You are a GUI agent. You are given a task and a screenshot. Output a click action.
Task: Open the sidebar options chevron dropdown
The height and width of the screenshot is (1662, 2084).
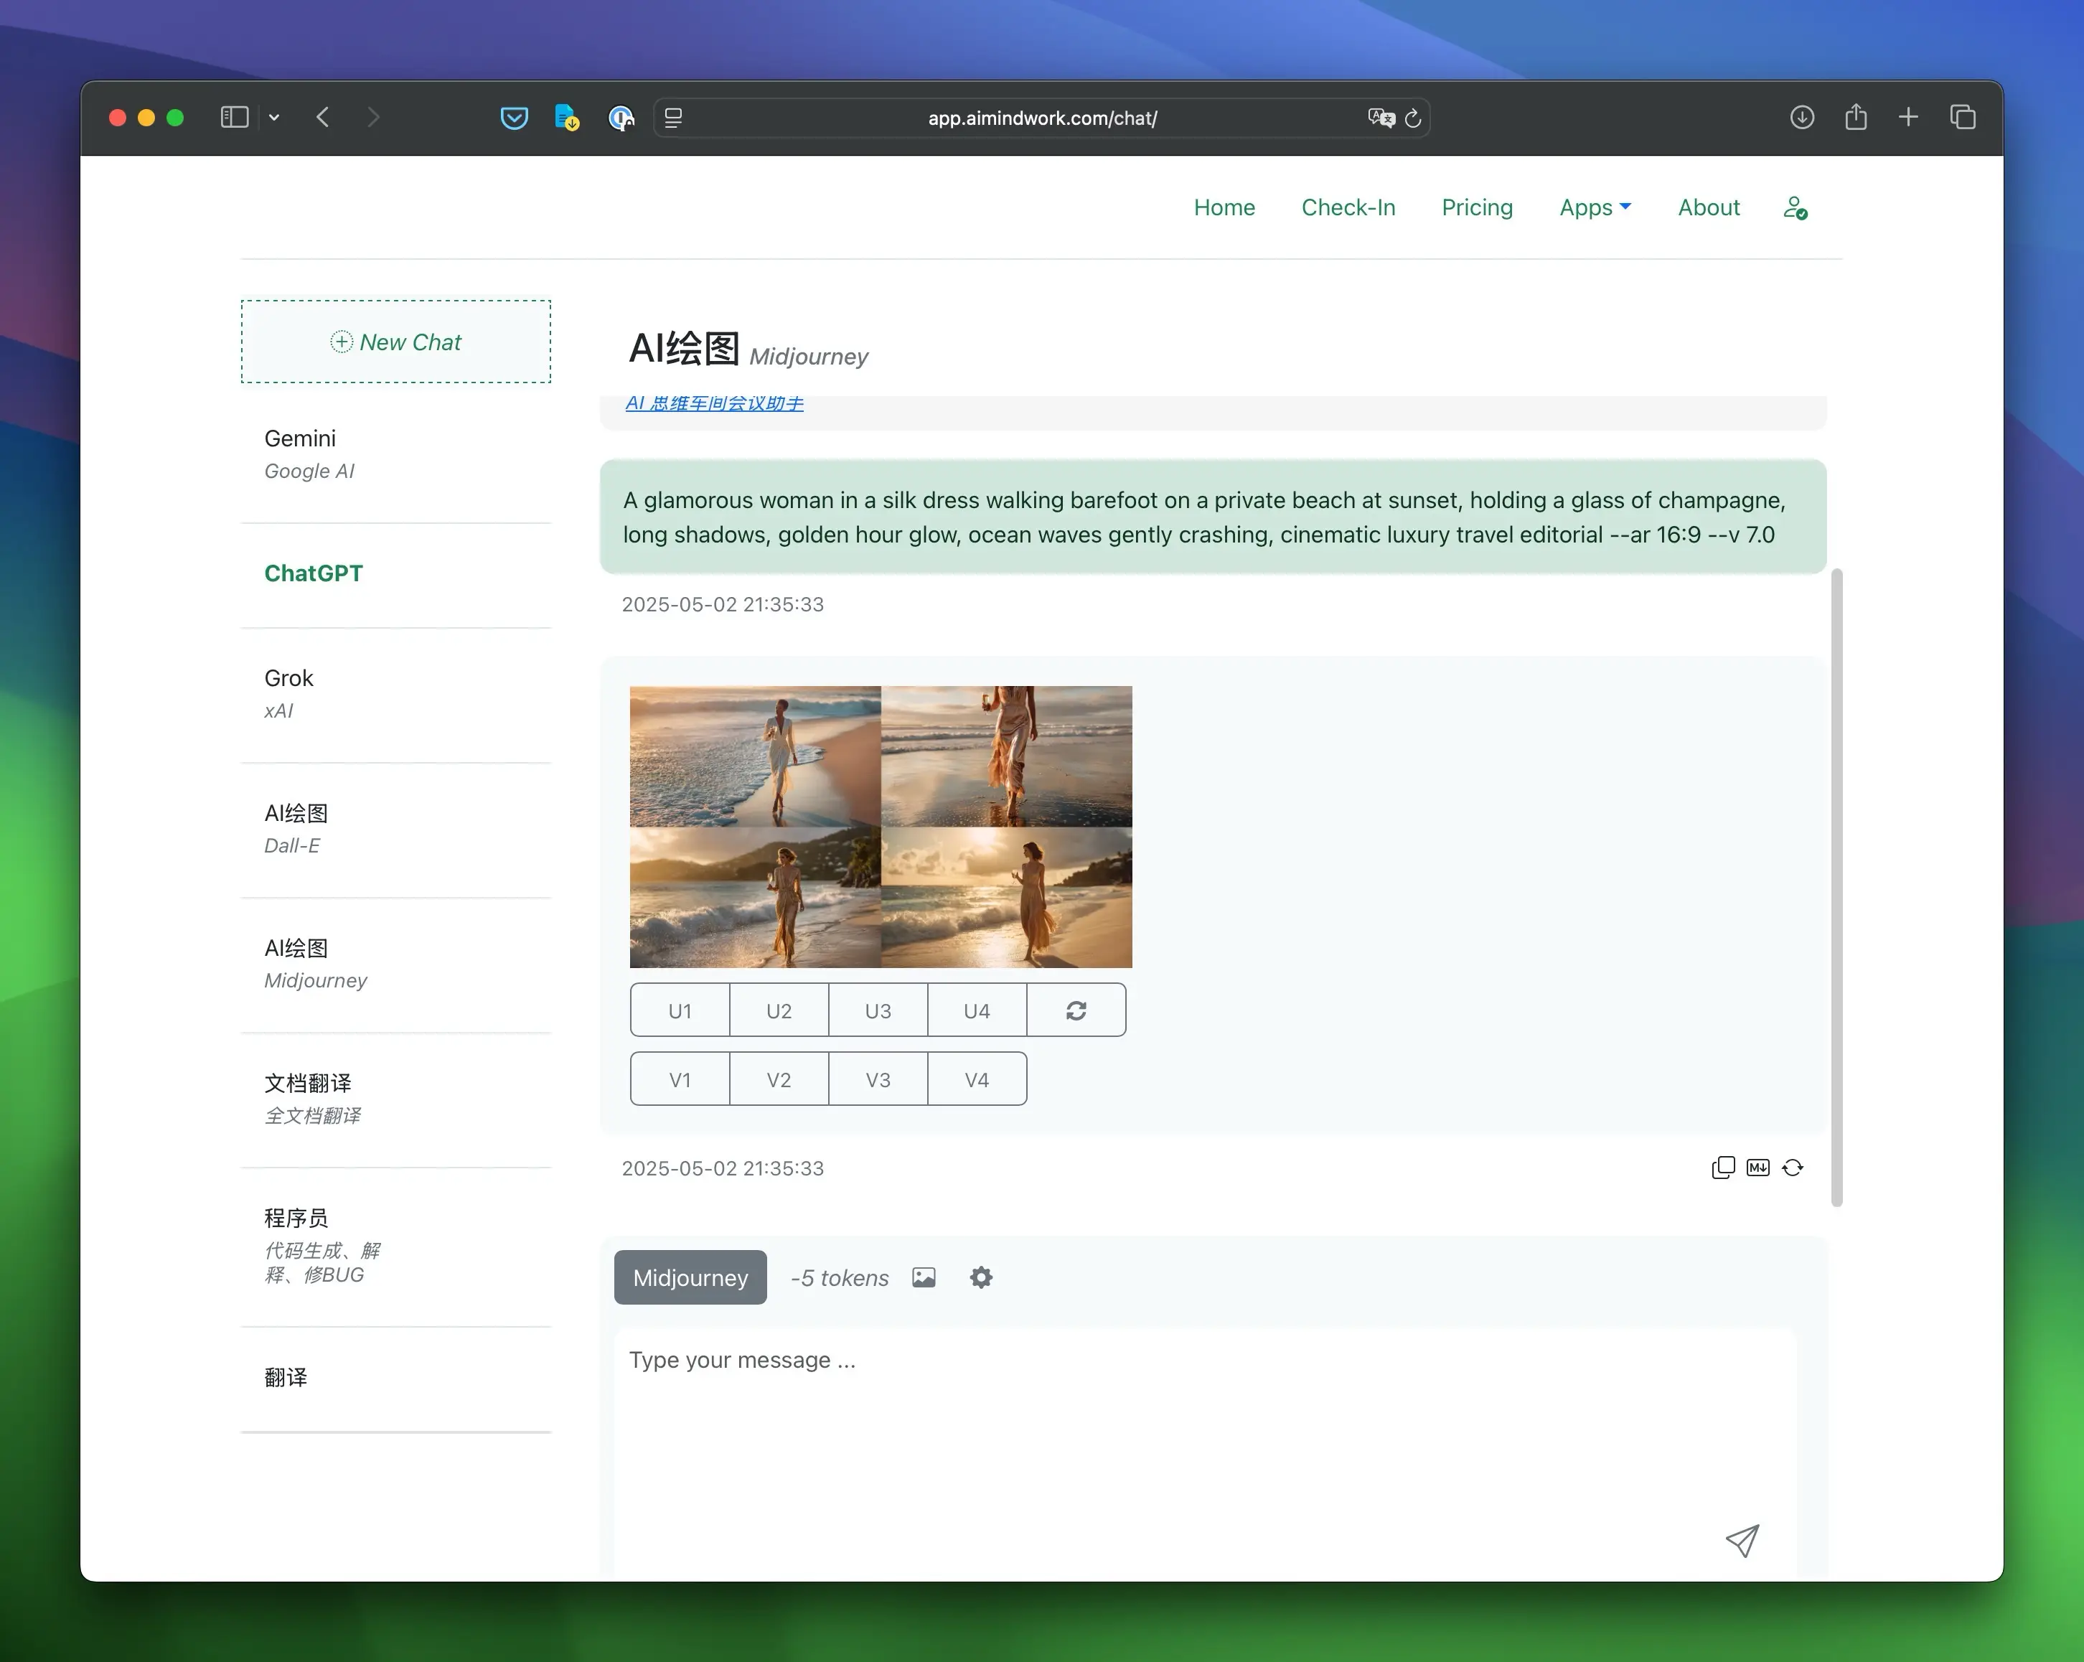275,118
